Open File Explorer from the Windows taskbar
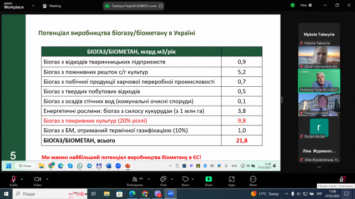 [106, 194]
